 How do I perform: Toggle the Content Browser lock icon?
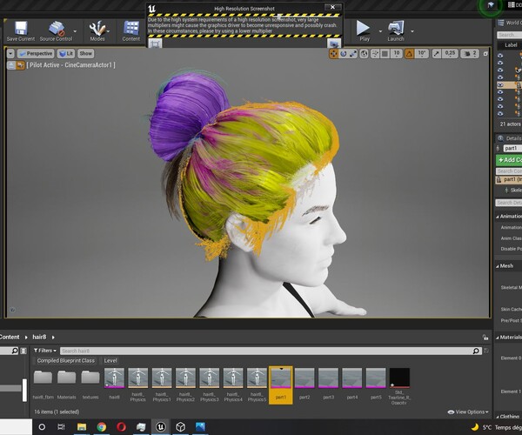click(485, 338)
